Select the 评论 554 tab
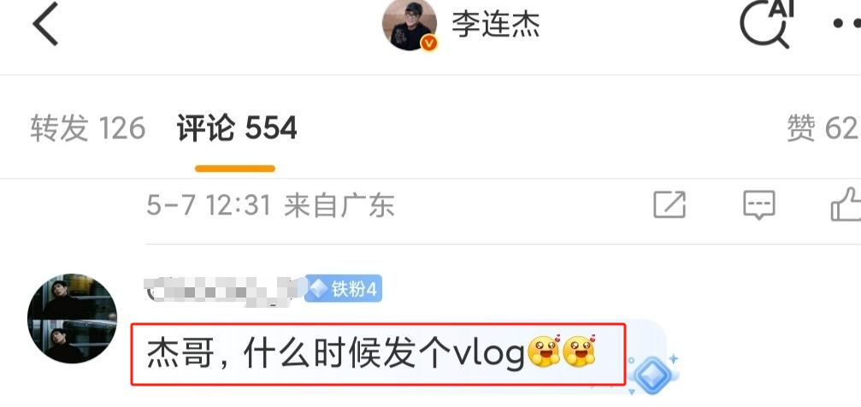Viewport: 861px width, 407px height. click(237, 128)
